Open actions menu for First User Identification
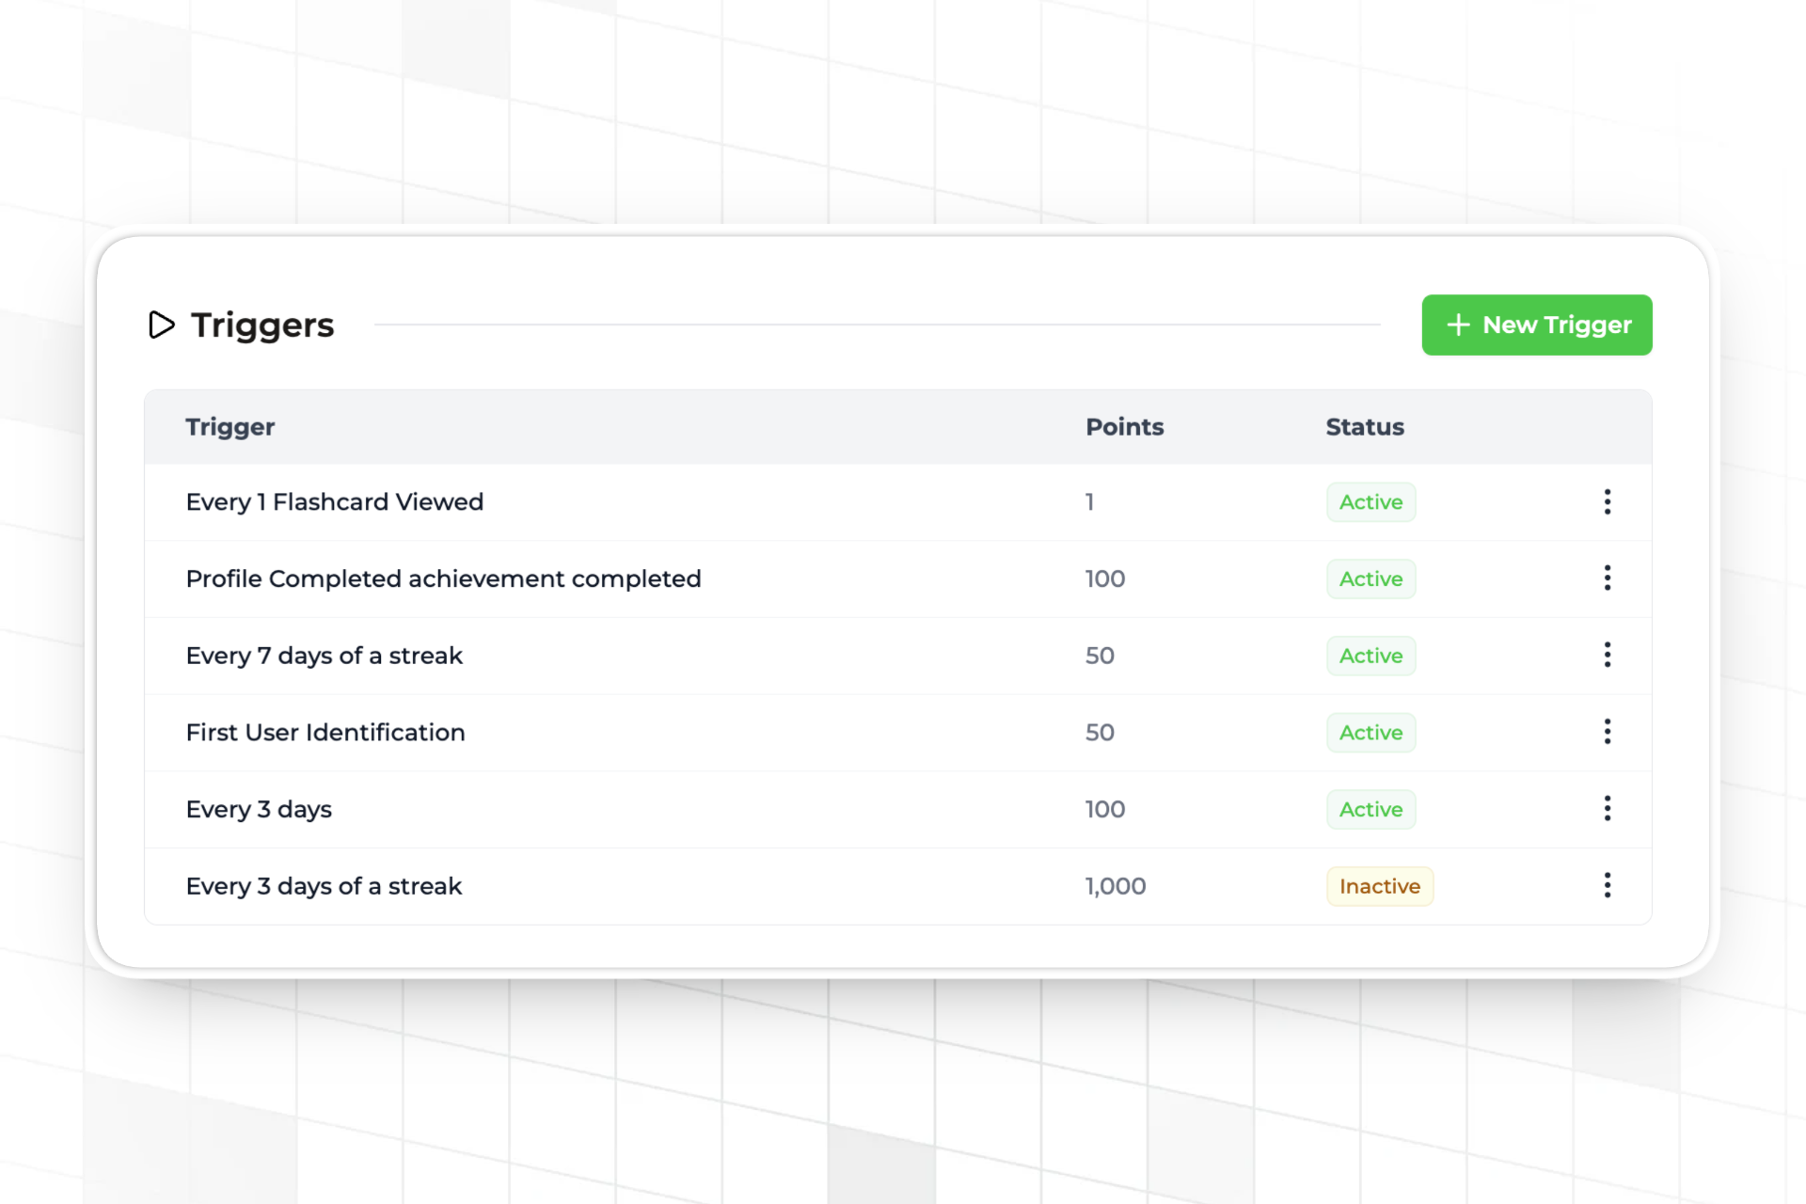 point(1608,732)
